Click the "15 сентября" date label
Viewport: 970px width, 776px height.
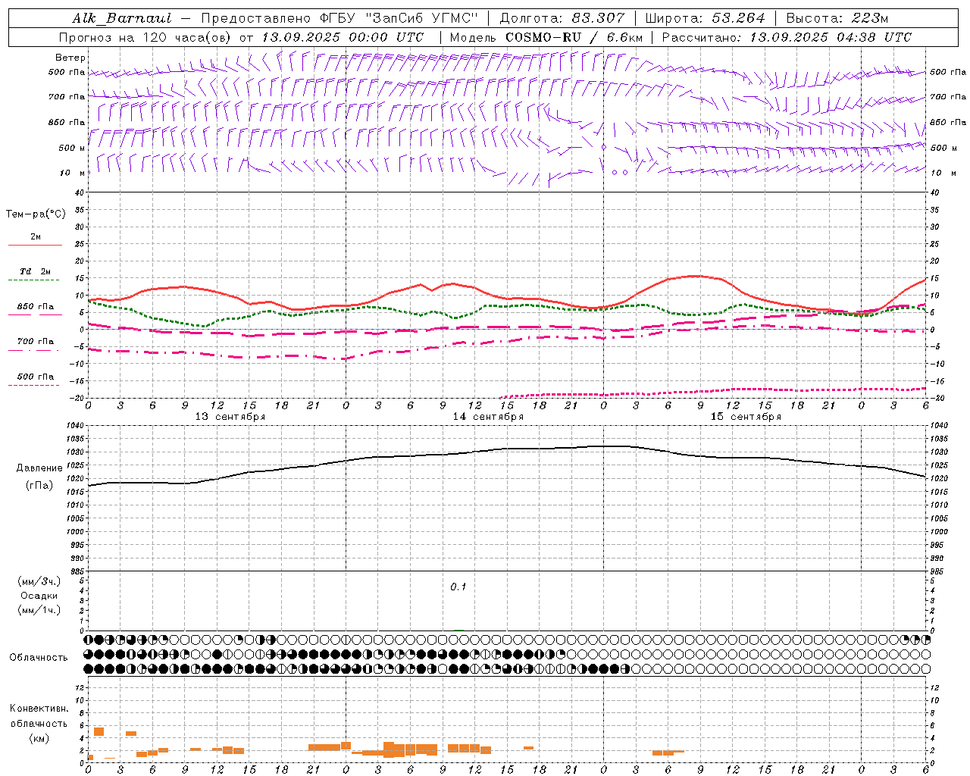[746, 417]
